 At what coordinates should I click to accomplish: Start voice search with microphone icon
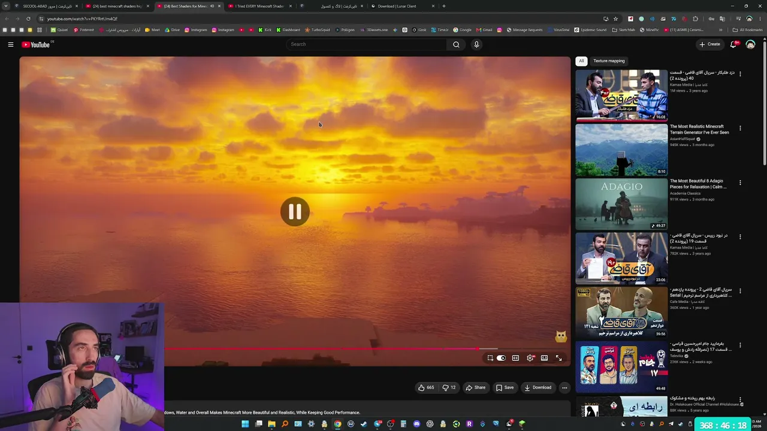[x=476, y=44]
